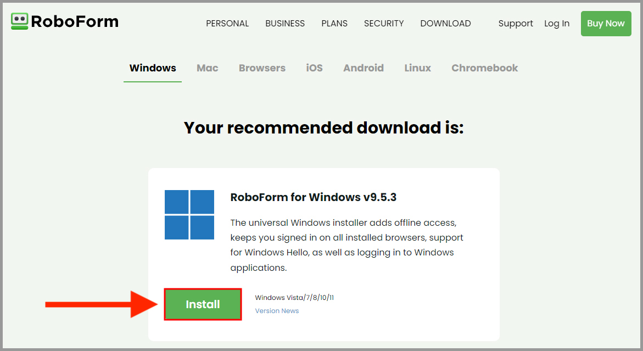Open the Linux tab
643x351 pixels.
[417, 68]
